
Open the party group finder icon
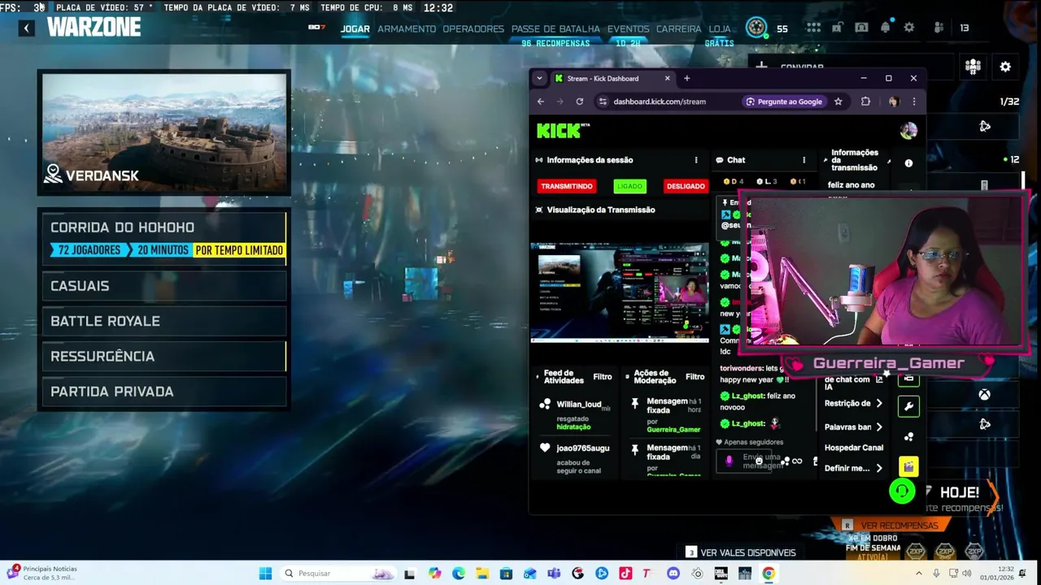[973, 67]
